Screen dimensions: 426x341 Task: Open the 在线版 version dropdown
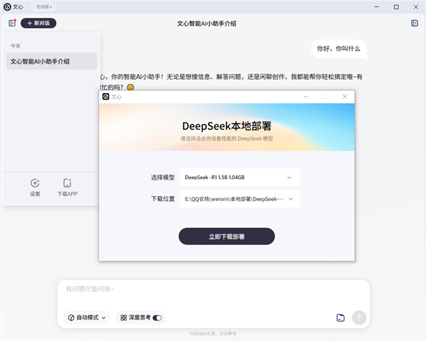tap(43, 7)
